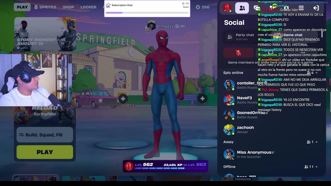Select friend GoonedOnYou in list
This screenshot has height=186, width=331.
pyautogui.click(x=270, y=115)
